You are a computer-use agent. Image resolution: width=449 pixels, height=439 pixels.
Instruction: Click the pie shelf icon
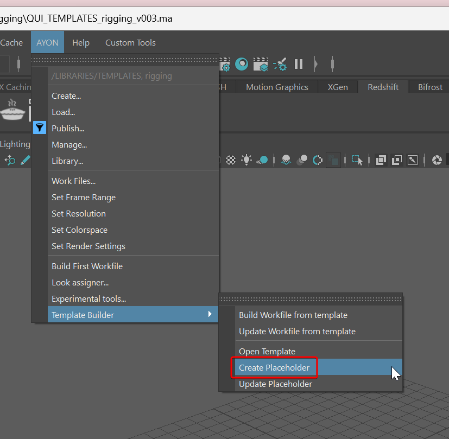[x=12, y=110]
